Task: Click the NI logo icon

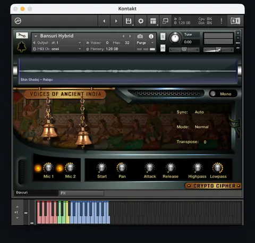Action: coord(235,21)
